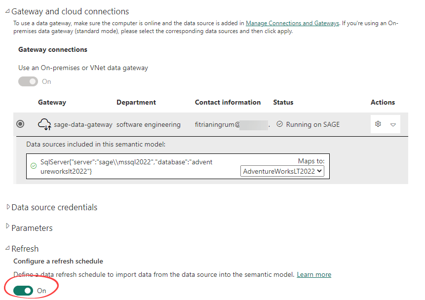425x300 pixels.
Task: Click the Gateway connections heading
Action: (53, 50)
